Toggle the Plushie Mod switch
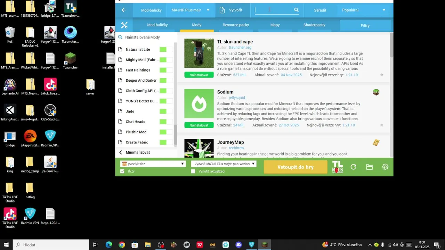The height and width of the screenshot is (250, 445). 166,132
